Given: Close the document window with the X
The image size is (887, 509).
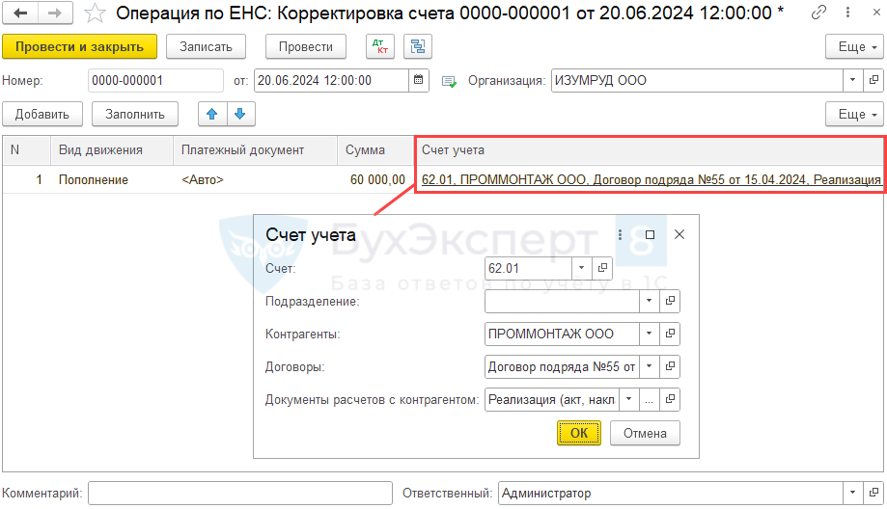Looking at the screenshot, I should (875, 13).
